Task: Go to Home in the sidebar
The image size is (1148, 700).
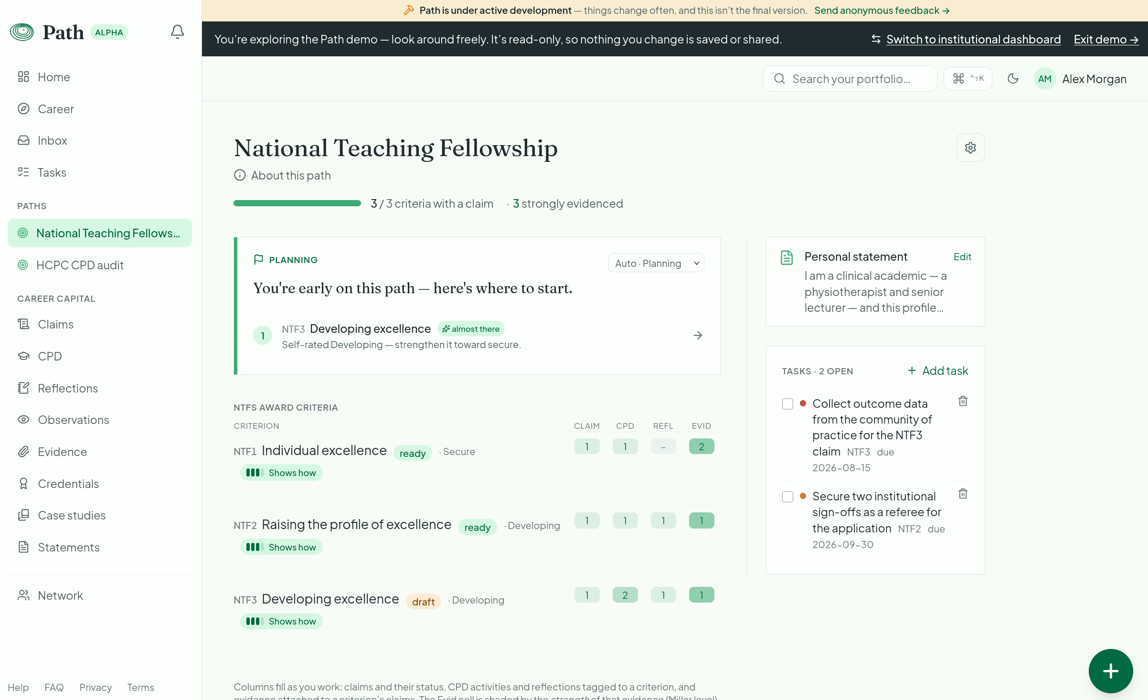Action: point(100,77)
